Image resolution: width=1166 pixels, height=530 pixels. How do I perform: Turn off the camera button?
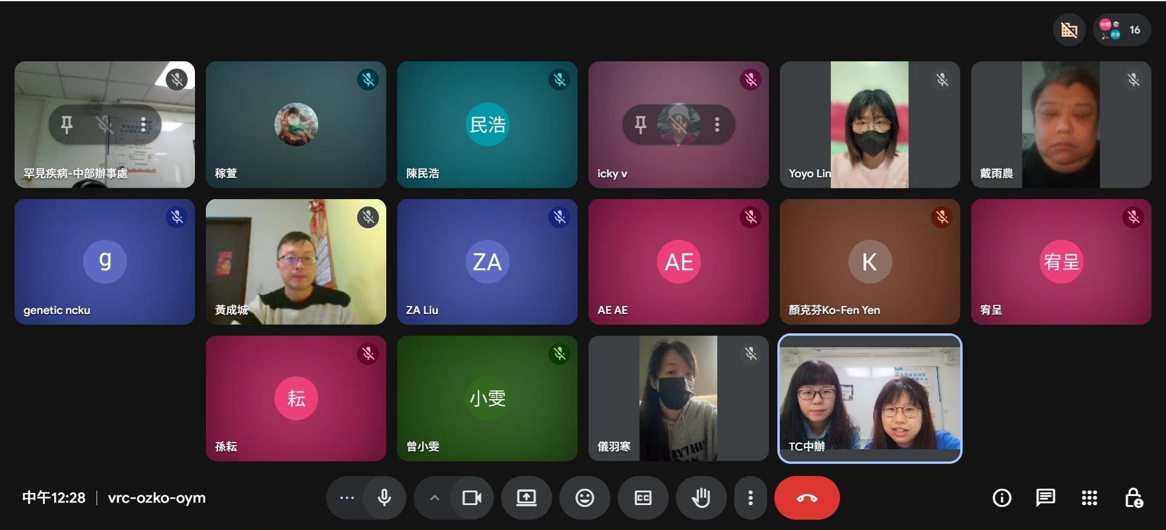471,498
